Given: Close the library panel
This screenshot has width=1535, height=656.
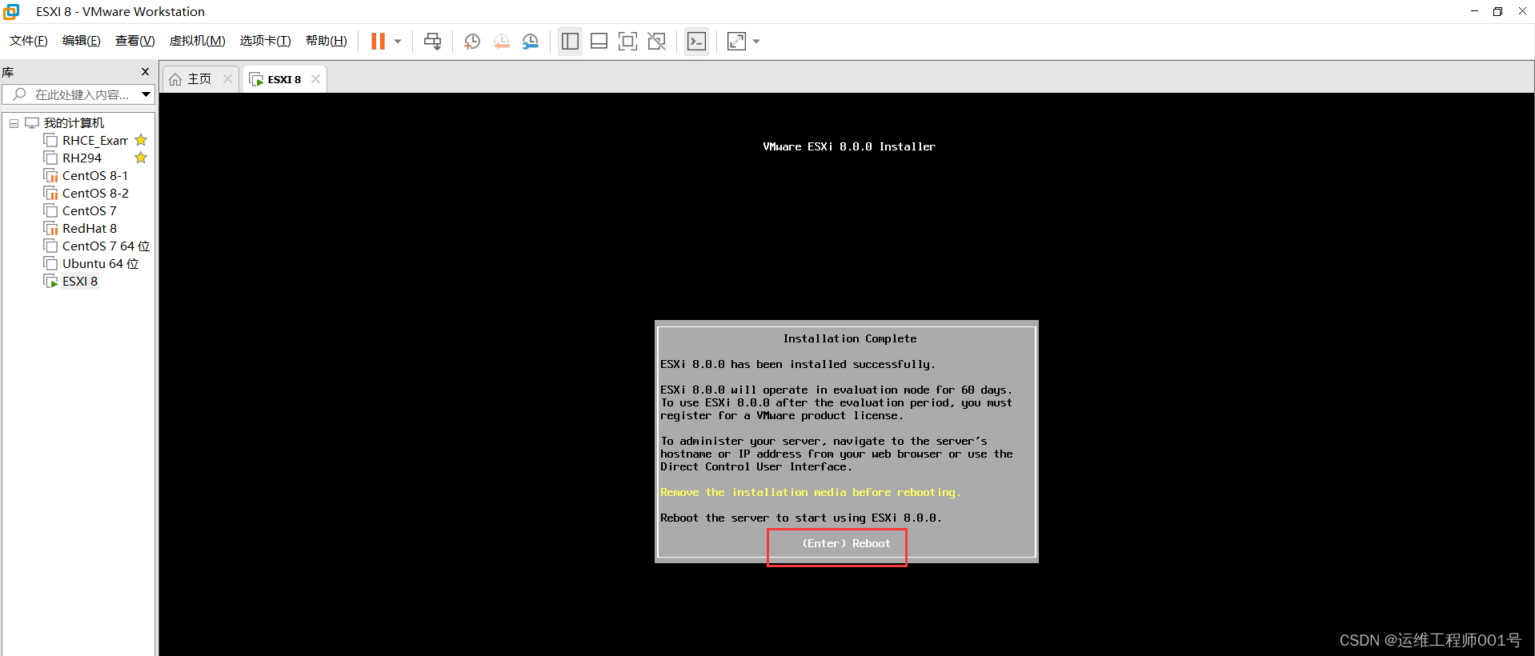Looking at the screenshot, I should tap(145, 72).
